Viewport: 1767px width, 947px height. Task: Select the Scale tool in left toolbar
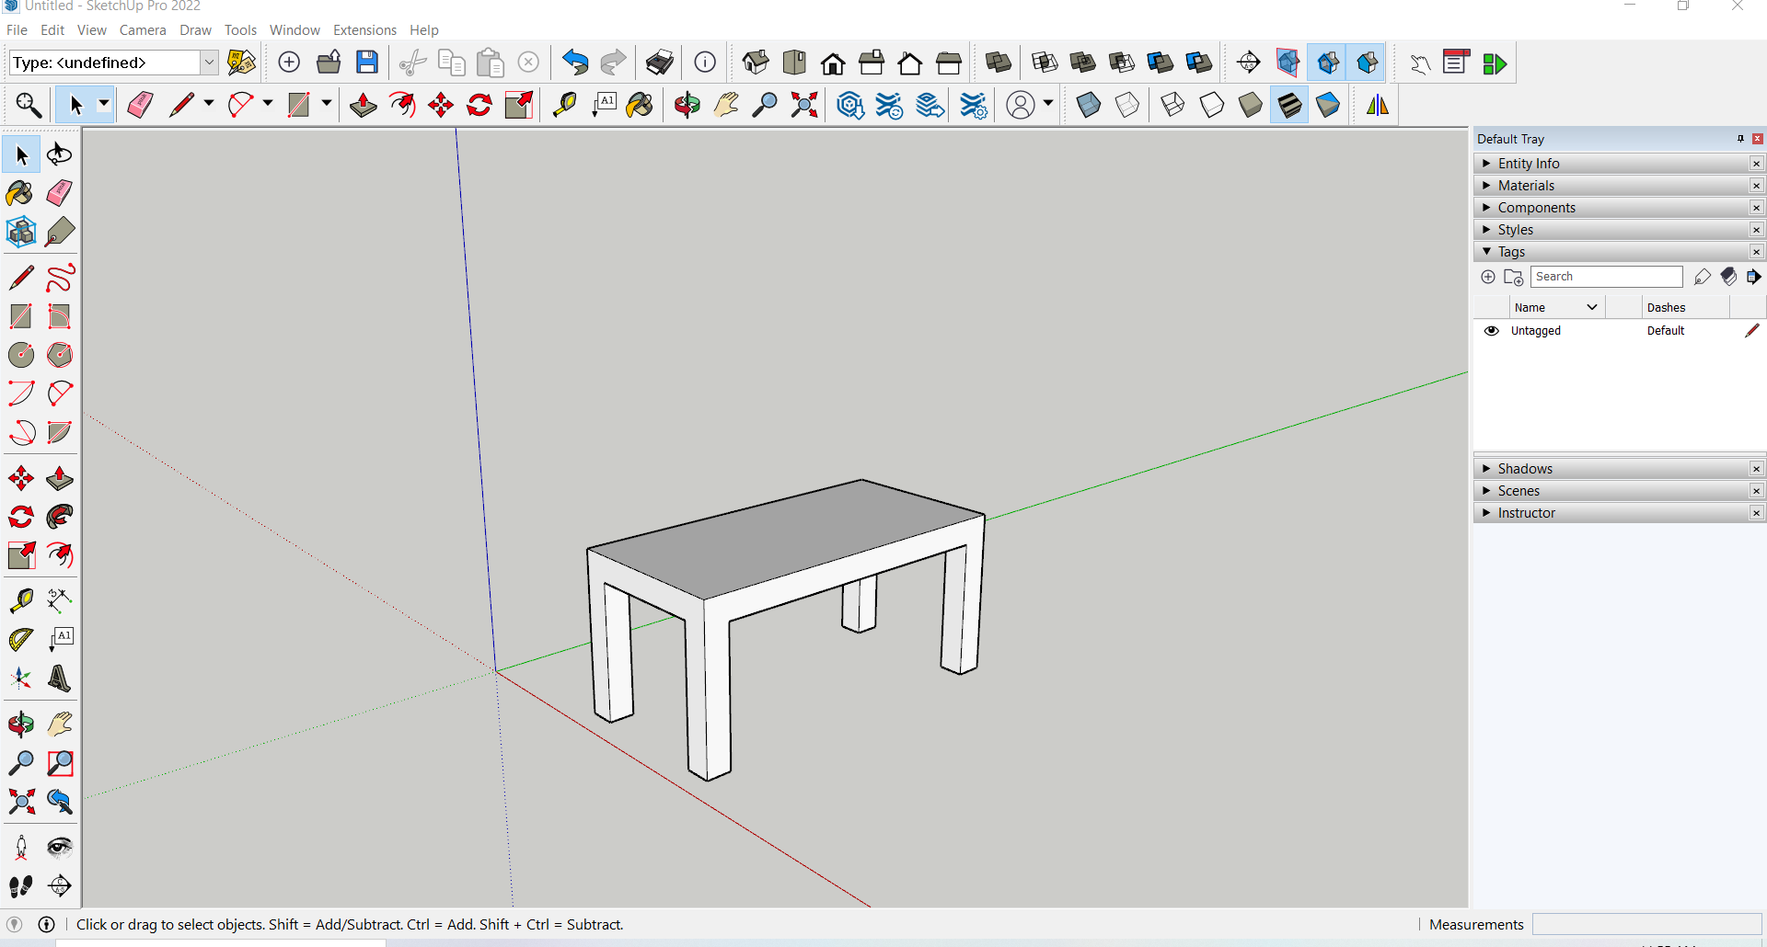click(x=20, y=555)
